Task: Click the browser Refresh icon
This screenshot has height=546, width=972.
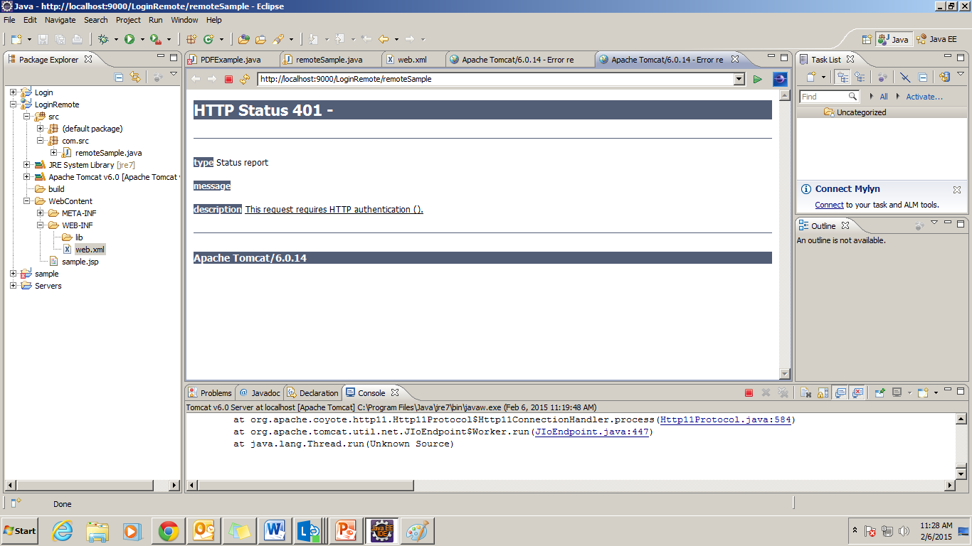Action: pyautogui.click(x=245, y=79)
